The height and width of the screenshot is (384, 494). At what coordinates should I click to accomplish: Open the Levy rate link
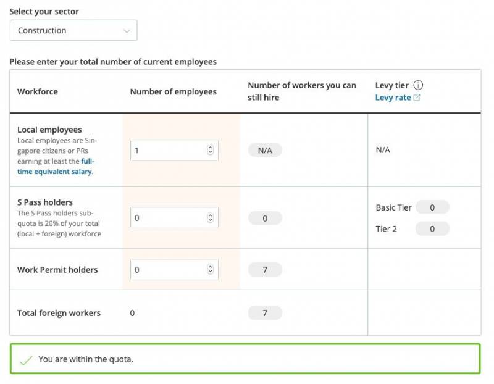pyautogui.click(x=393, y=98)
